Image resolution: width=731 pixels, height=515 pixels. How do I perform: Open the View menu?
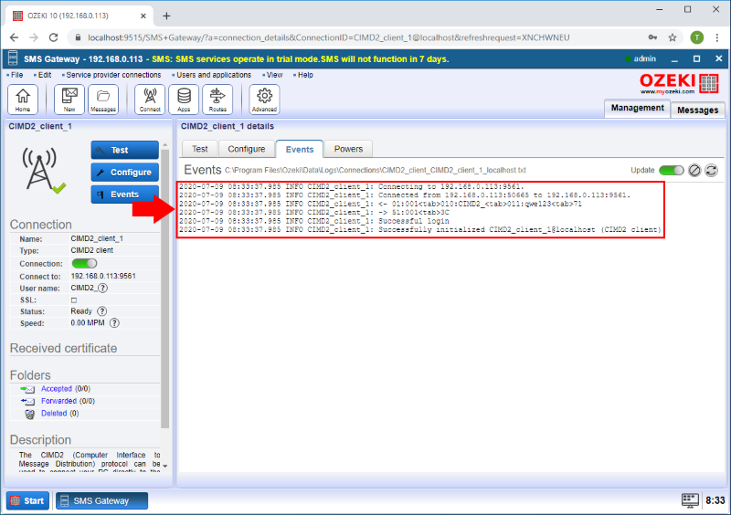point(274,75)
